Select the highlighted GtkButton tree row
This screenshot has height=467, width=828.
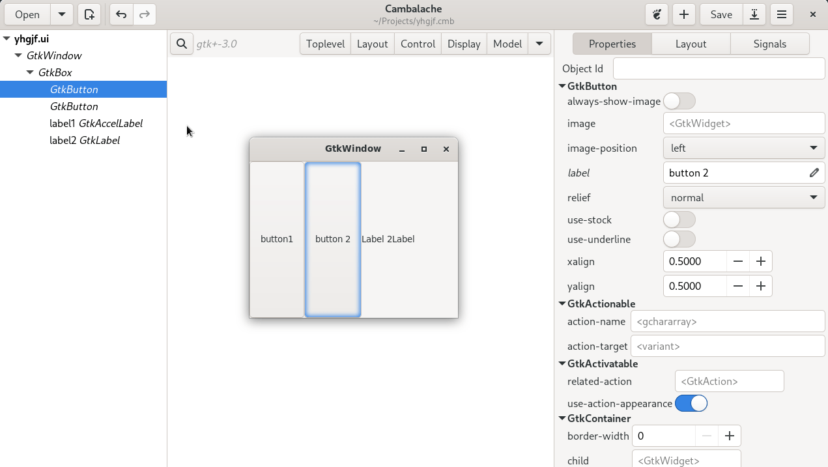[83, 89]
